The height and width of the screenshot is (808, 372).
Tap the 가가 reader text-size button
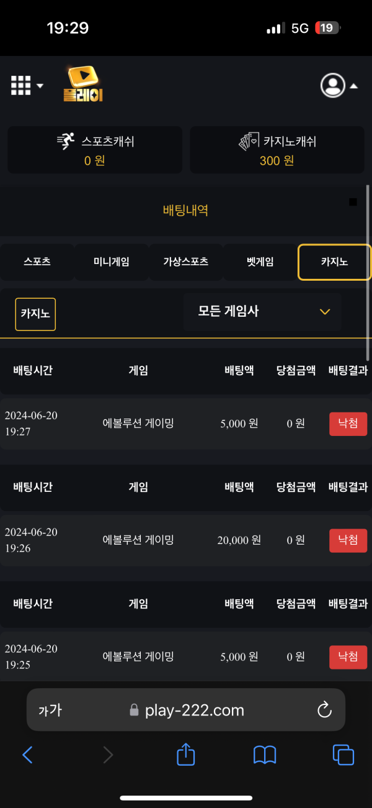(50, 710)
